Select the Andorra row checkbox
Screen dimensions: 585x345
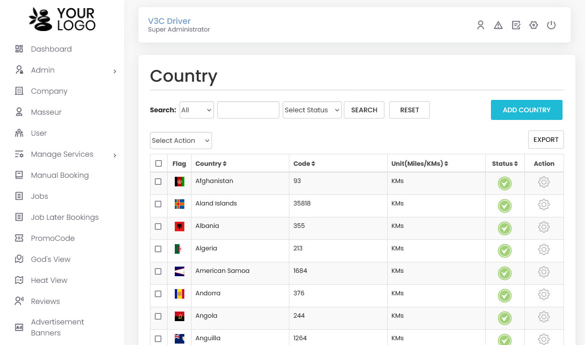pos(158,294)
